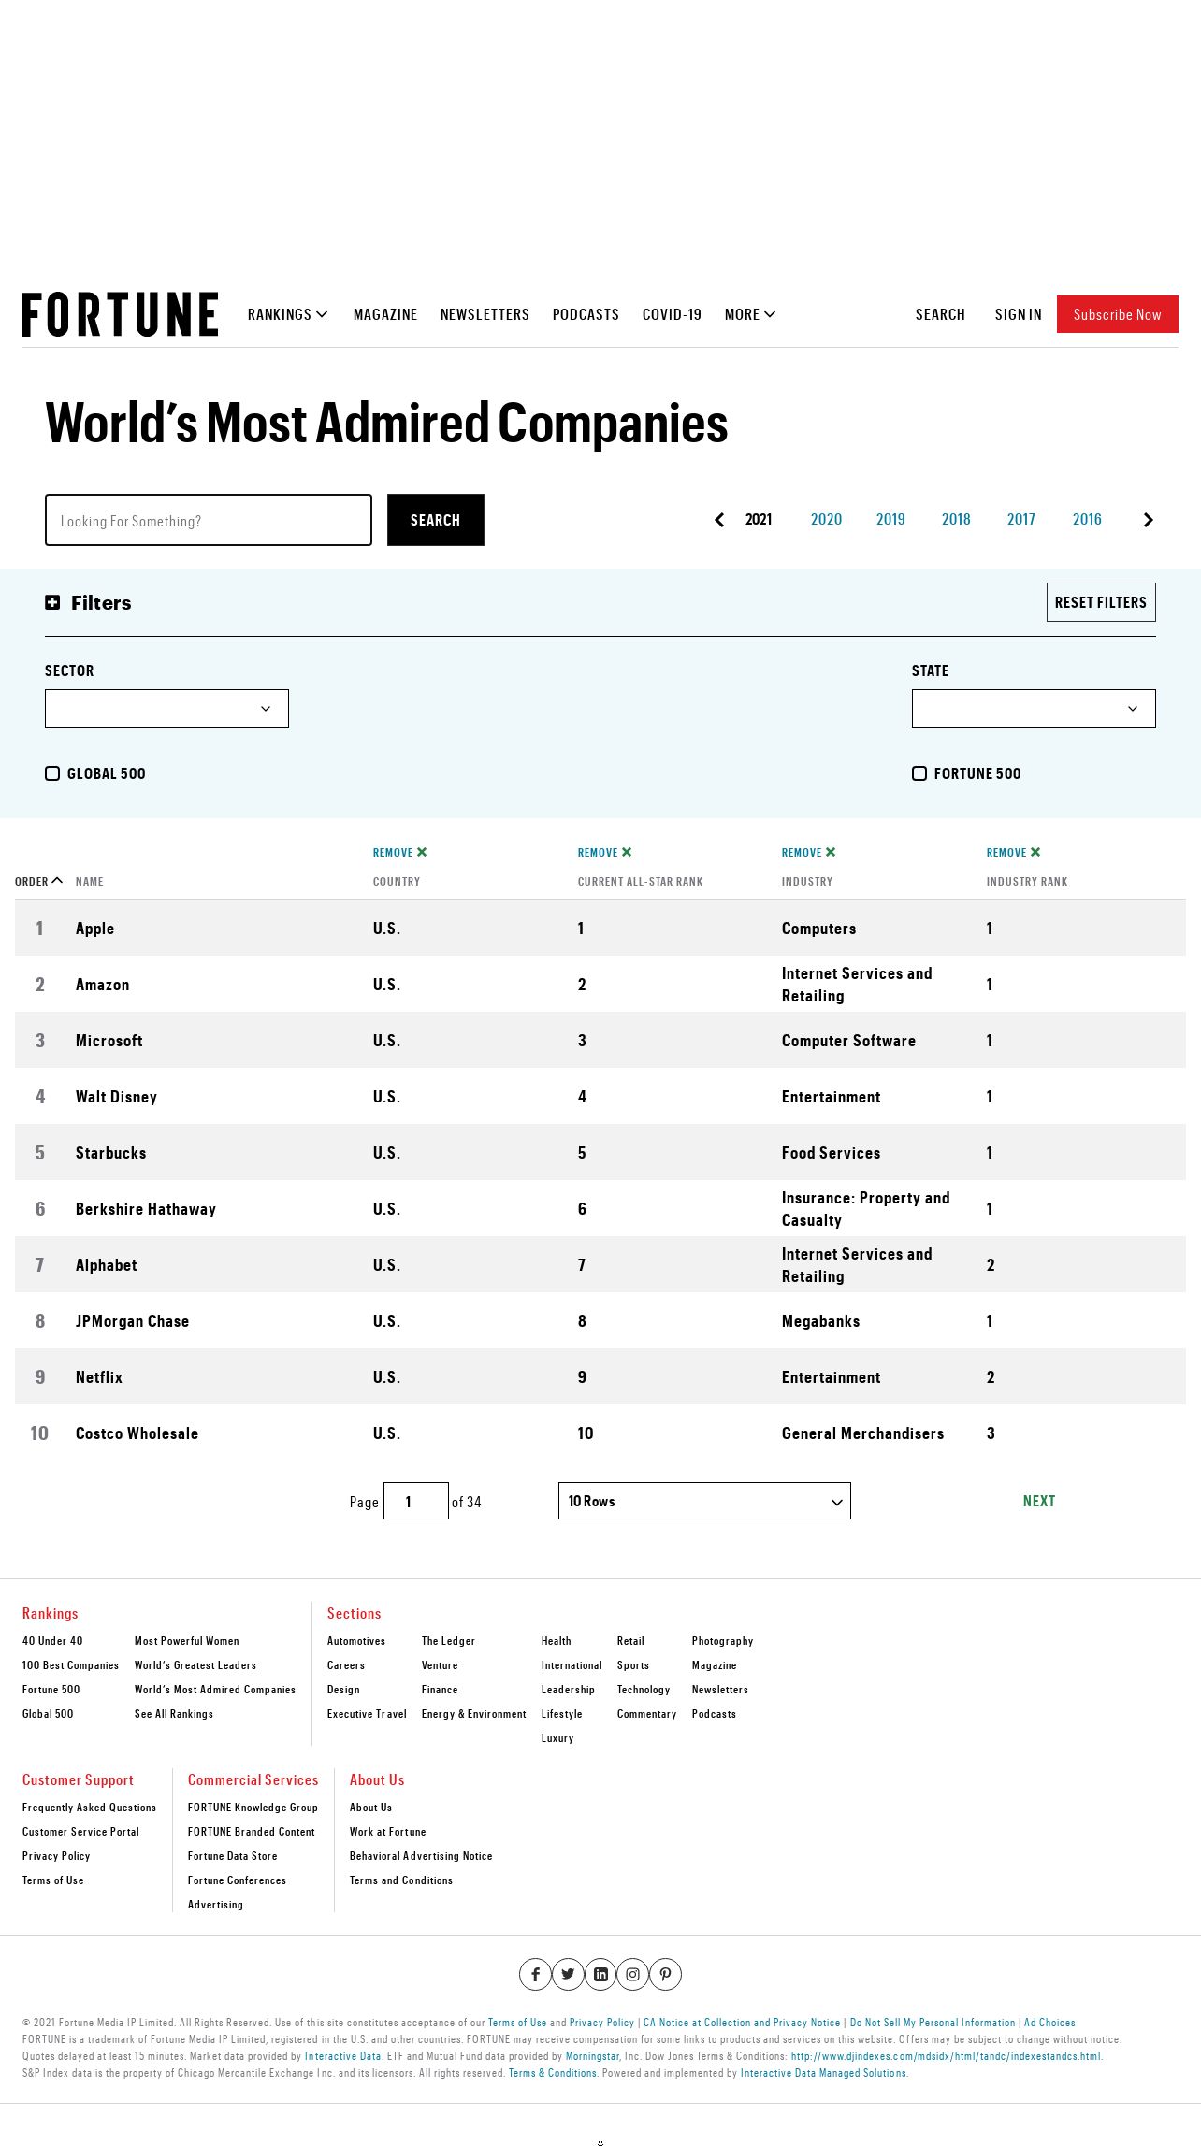Click the black Search button

tap(436, 520)
